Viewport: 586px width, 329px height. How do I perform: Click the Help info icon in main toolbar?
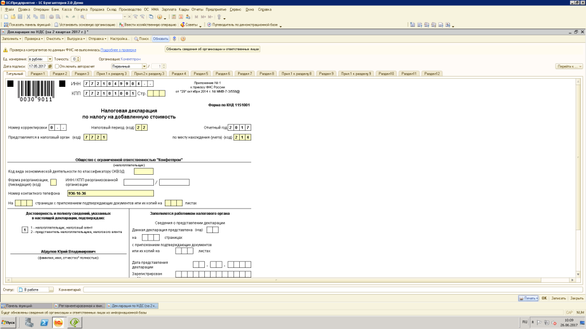(160, 17)
